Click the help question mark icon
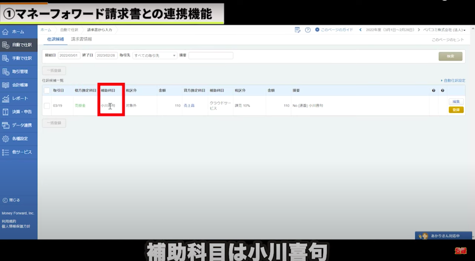 click(x=308, y=30)
